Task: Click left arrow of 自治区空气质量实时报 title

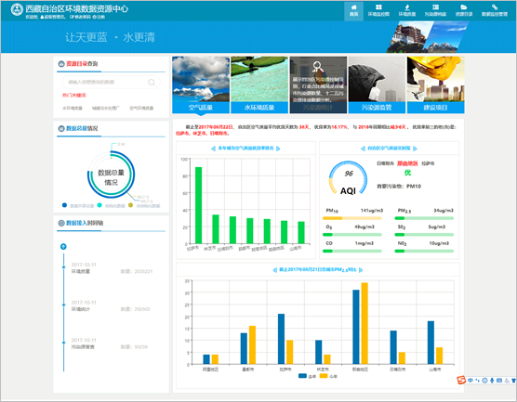Action: 363,149
